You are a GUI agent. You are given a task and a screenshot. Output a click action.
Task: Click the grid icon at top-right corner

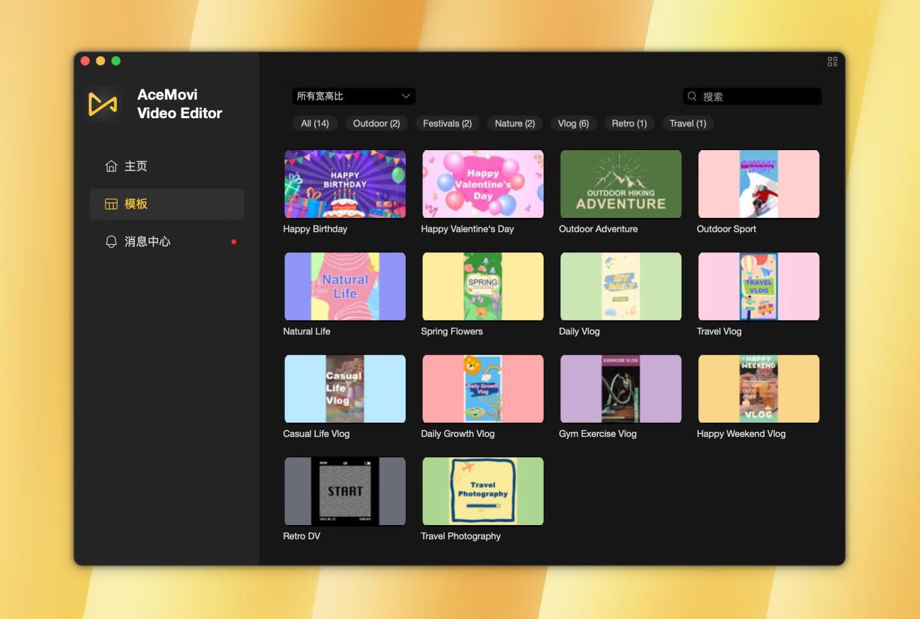point(832,61)
